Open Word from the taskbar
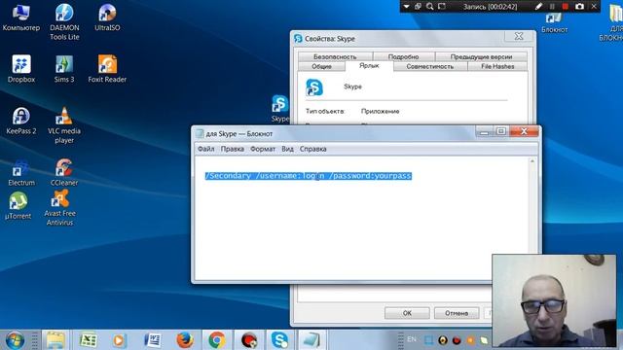 [x=152, y=340]
